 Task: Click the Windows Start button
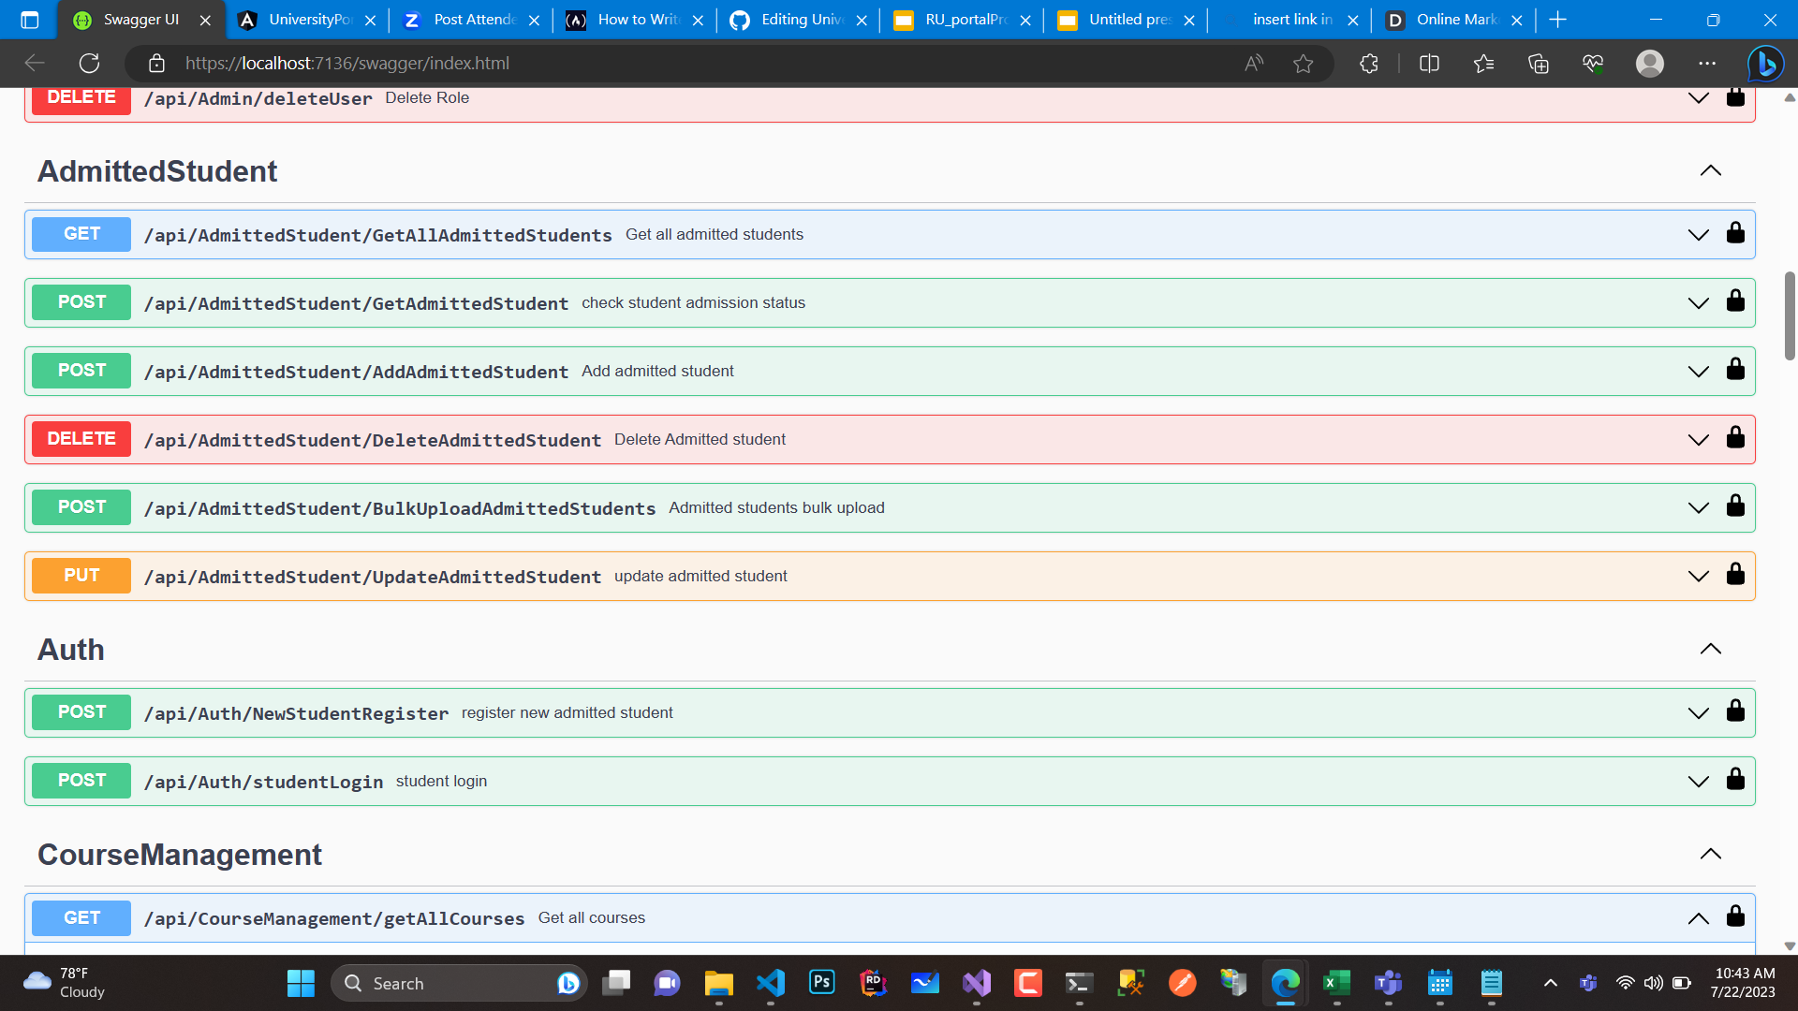point(300,983)
